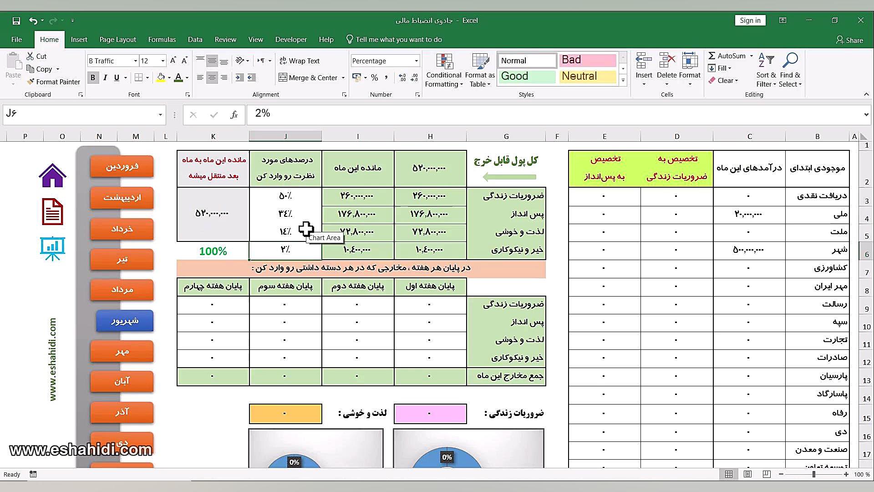Expand the AutoSum dropdown arrow

tap(751, 56)
